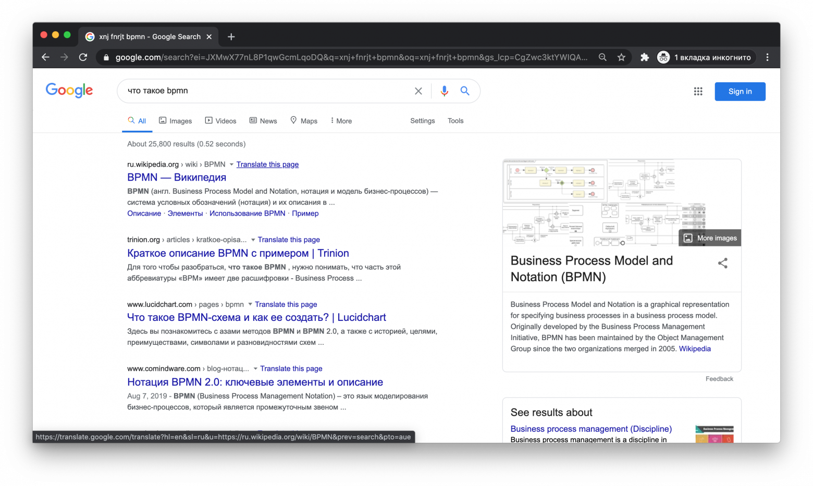Open the 'BPMN — Википедия' result
813x486 pixels.
[x=177, y=178]
